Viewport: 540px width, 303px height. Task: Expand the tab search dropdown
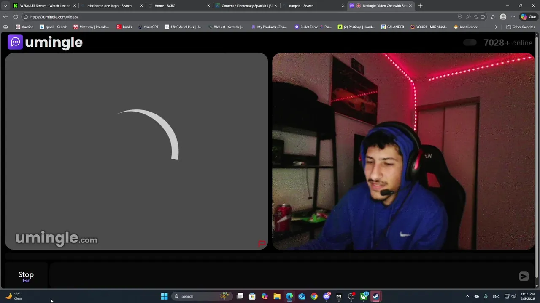click(x=5, y=5)
